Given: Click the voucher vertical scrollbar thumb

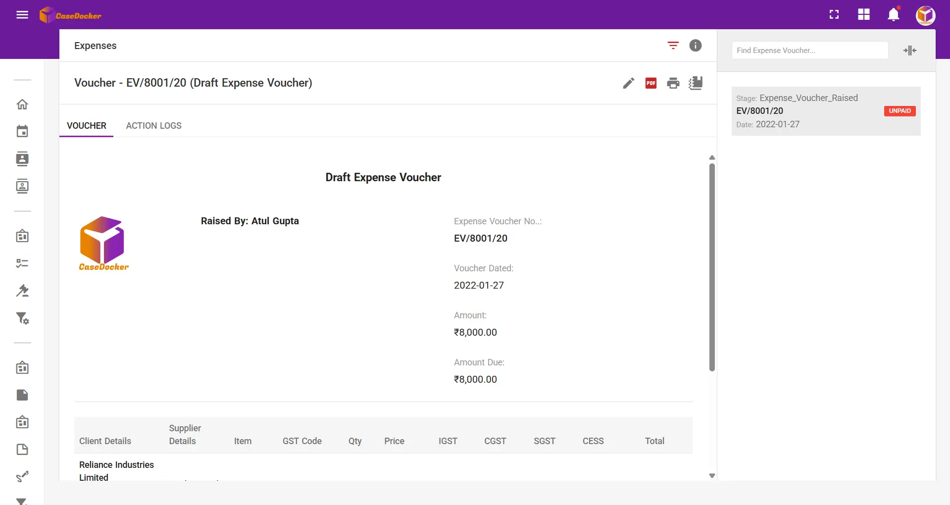Looking at the screenshot, I should (x=712, y=267).
